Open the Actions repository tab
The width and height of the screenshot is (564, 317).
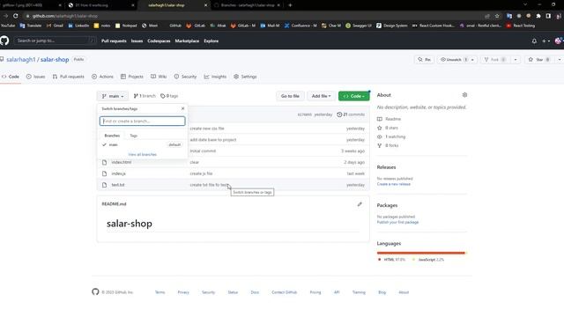pyautogui.click(x=102, y=77)
